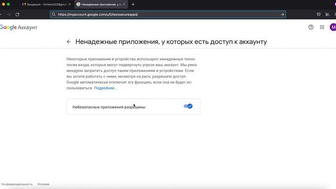Click the URL address field
336x189 pixels.
168,14
